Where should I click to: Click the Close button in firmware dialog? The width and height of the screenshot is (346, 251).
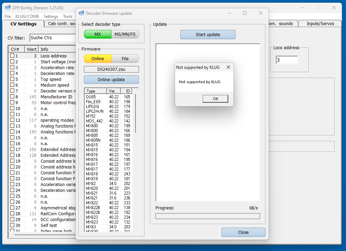(243, 232)
